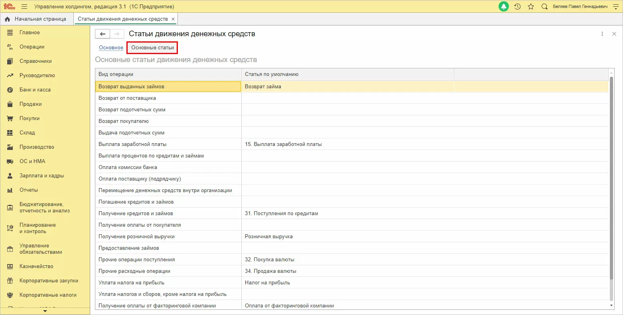This screenshot has height=315, width=623.
Task: Click the Покупки cart icon
Action: tap(10, 119)
